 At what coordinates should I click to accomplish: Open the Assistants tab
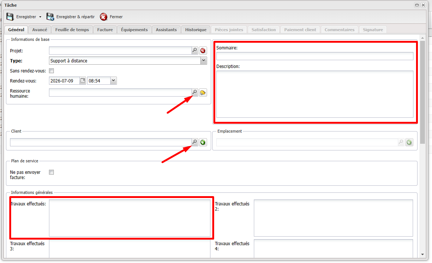(166, 30)
